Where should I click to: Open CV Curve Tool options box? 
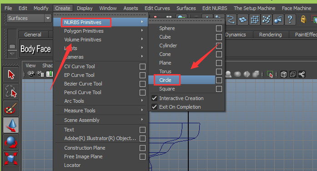coord(142,67)
